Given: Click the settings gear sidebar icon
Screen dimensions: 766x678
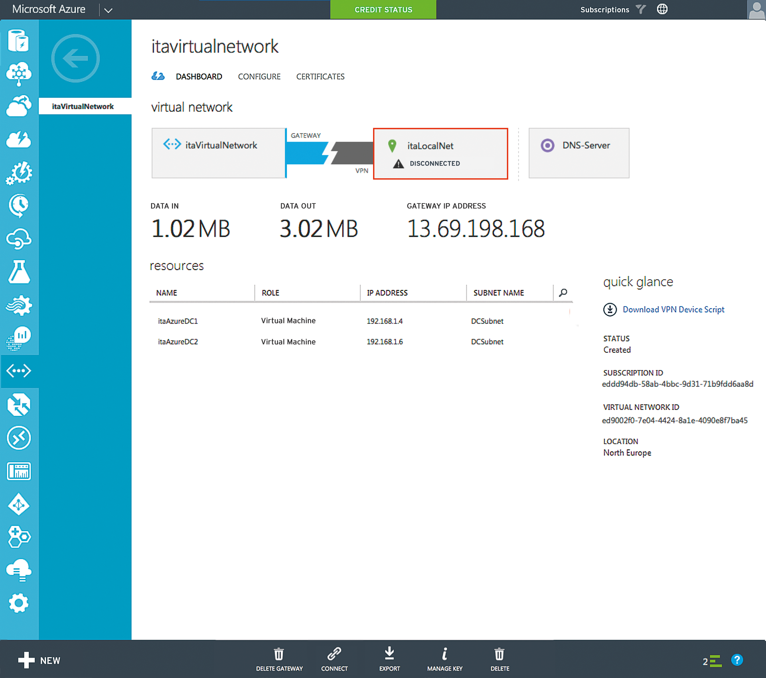Looking at the screenshot, I should pos(19,603).
